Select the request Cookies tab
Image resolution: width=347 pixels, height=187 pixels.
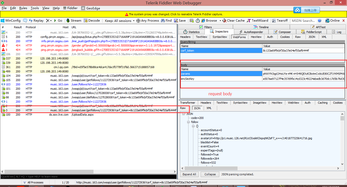click(x=285, y=37)
